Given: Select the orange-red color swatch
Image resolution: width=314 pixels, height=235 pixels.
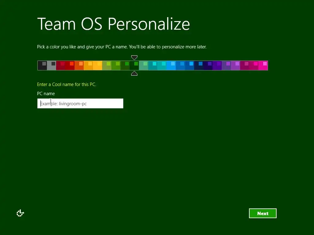Looking at the screenshot, I should pyautogui.click(x=79, y=65).
